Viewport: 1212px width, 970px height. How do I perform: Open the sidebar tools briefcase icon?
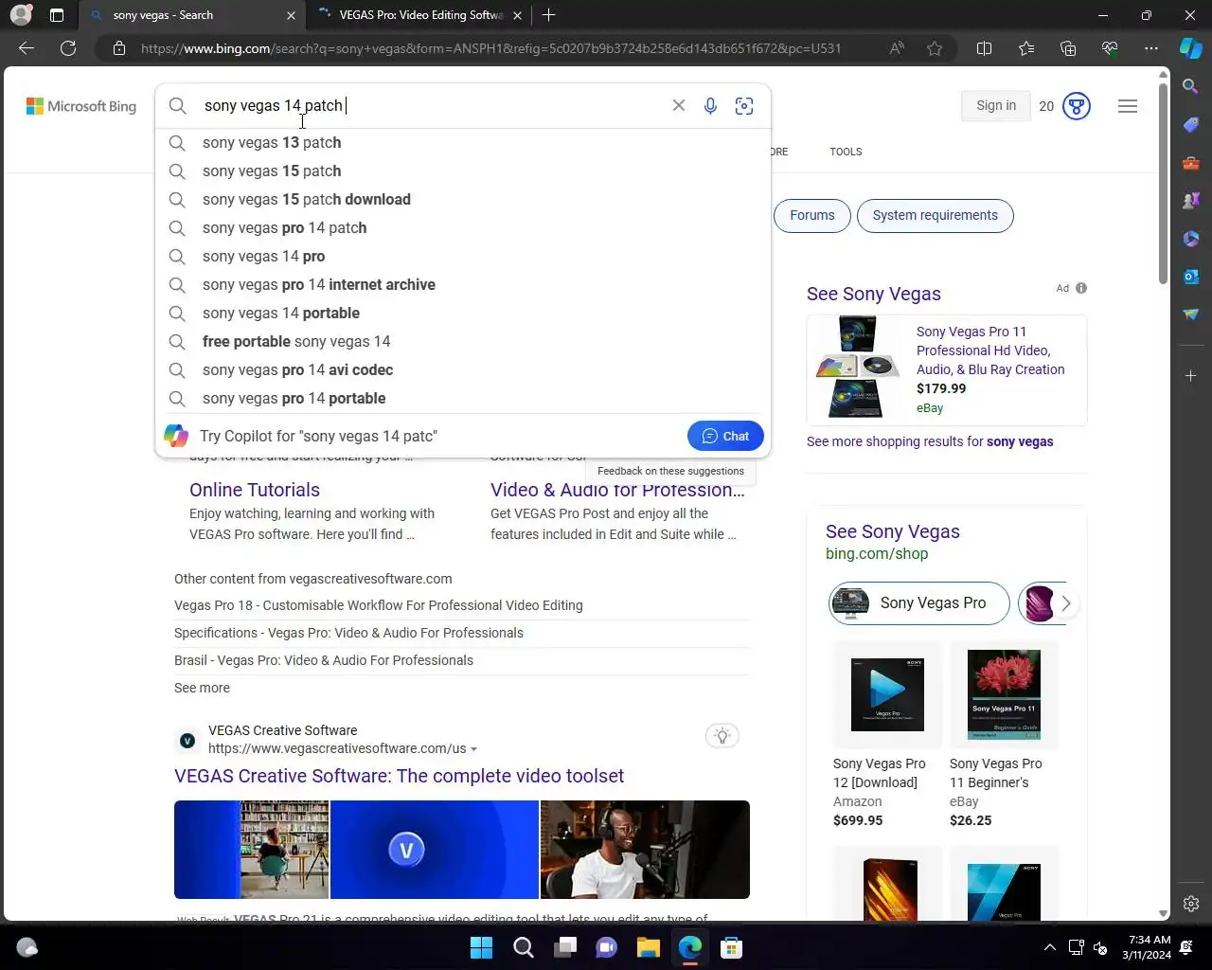point(1191,163)
